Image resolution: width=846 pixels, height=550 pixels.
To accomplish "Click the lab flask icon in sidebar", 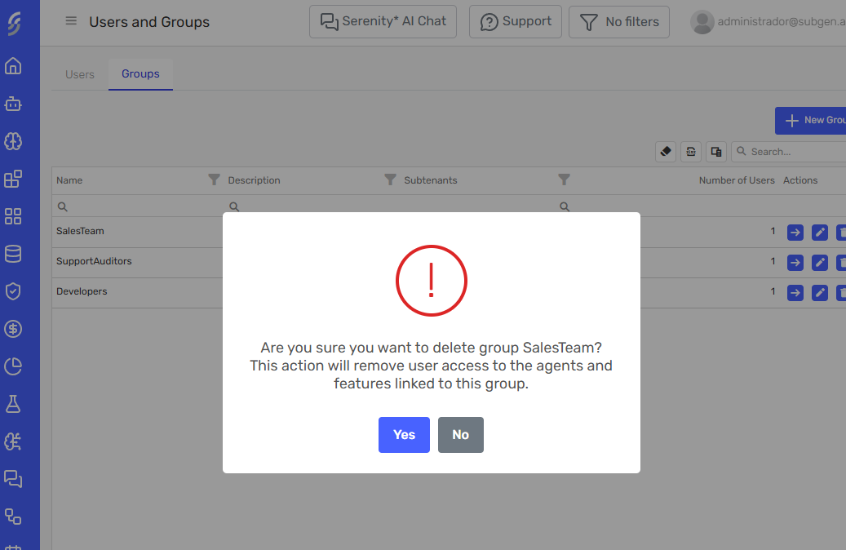I will (x=13, y=404).
